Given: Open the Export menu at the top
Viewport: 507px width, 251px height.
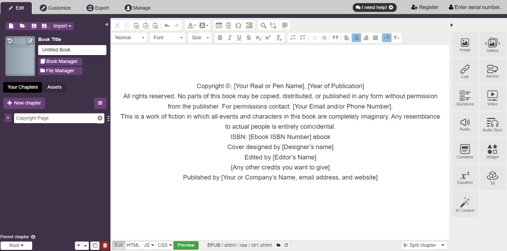Looking at the screenshot, I should click(98, 7).
